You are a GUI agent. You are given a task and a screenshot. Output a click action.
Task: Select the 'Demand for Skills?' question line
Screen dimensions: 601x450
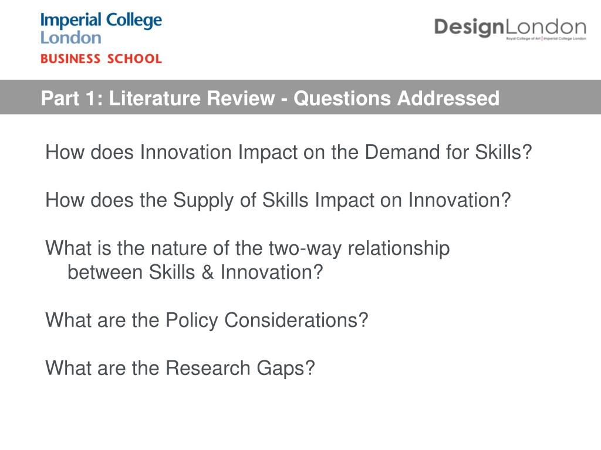point(289,152)
